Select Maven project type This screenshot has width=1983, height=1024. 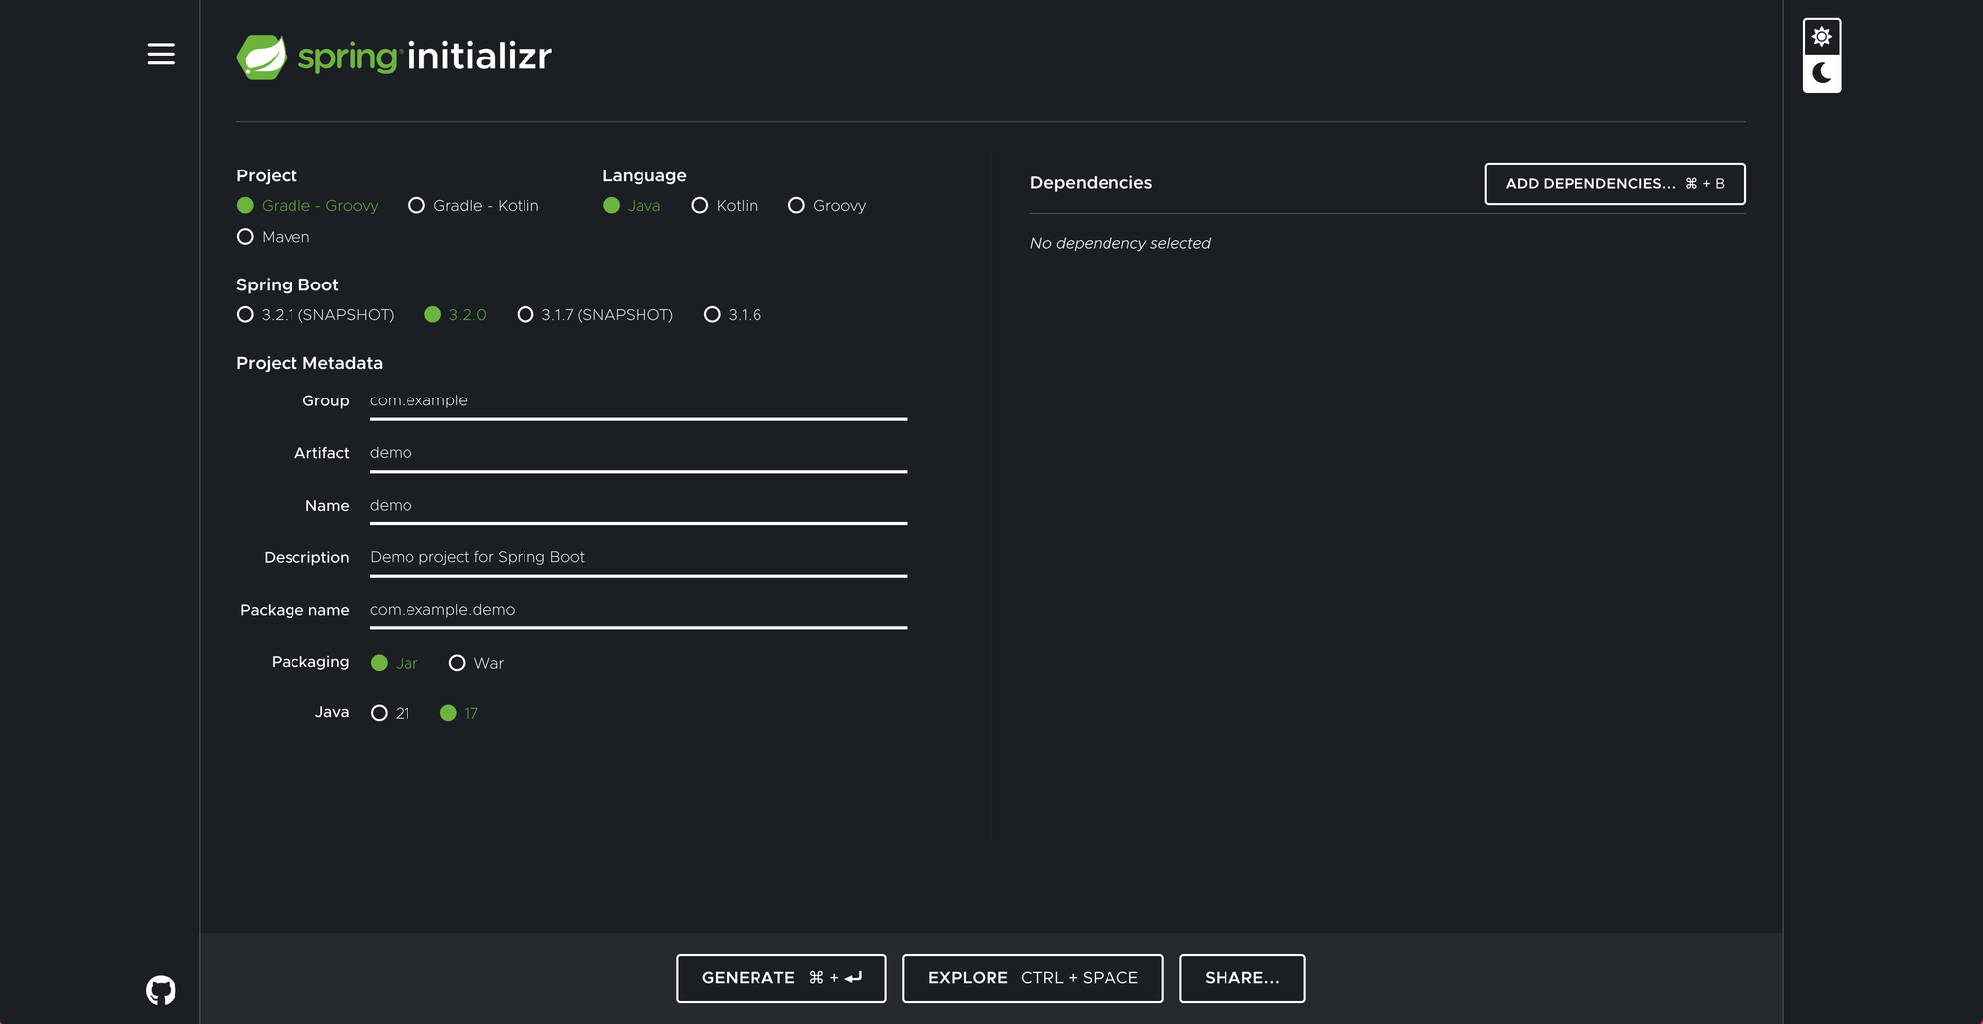(x=246, y=237)
